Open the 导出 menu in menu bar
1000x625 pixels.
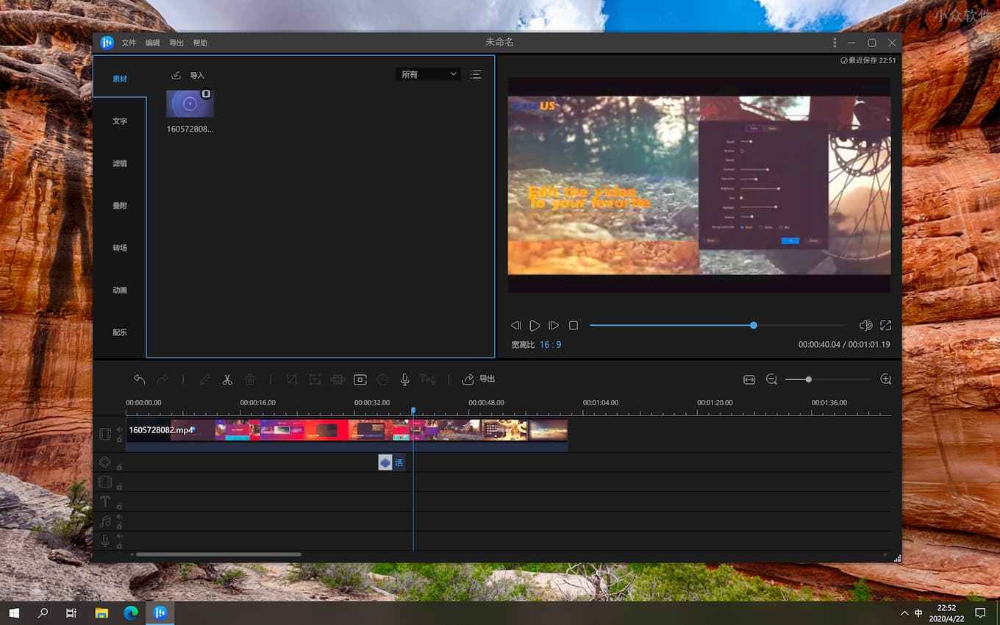point(176,43)
